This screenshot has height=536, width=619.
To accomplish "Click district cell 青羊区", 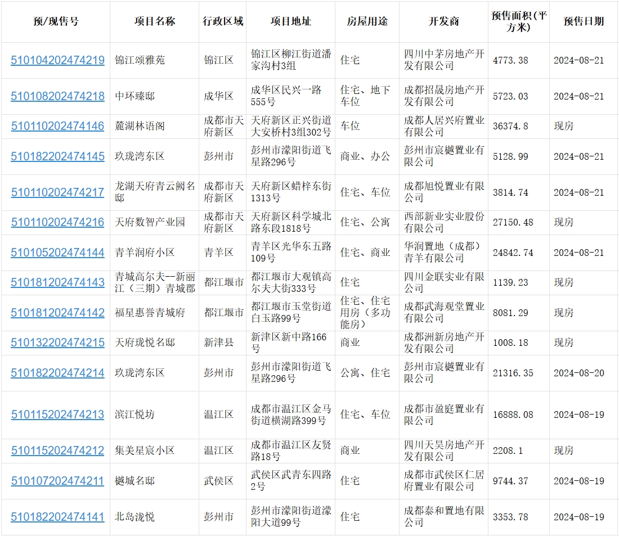I will pos(218,253).
